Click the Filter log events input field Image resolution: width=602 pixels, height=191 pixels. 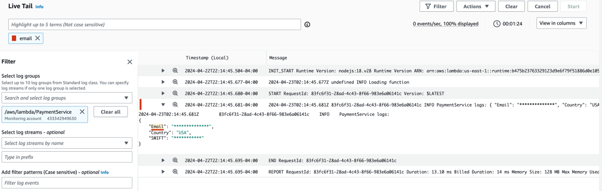[67, 183]
